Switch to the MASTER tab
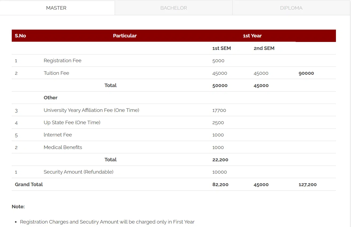Screen dimensions: 353x227 (x=56, y=8)
